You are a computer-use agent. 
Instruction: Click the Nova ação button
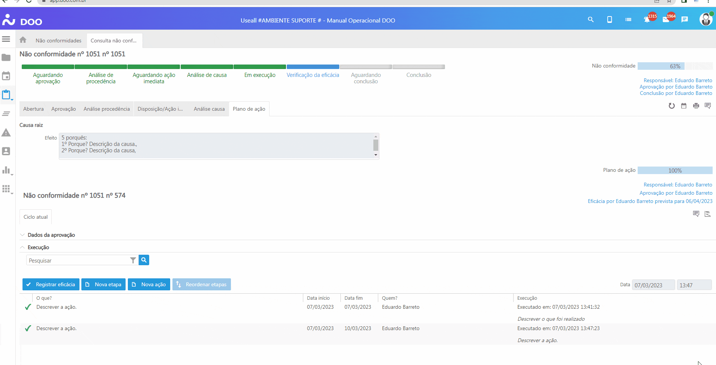(x=149, y=284)
